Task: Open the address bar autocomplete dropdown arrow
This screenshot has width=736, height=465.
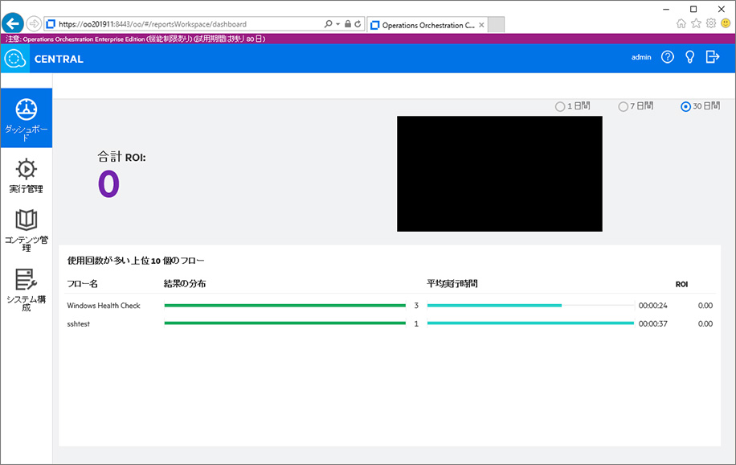Action: tap(337, 23)
